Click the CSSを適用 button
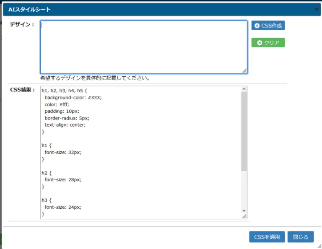Screen dimensions: 322x249 click(x=267, y=237)
